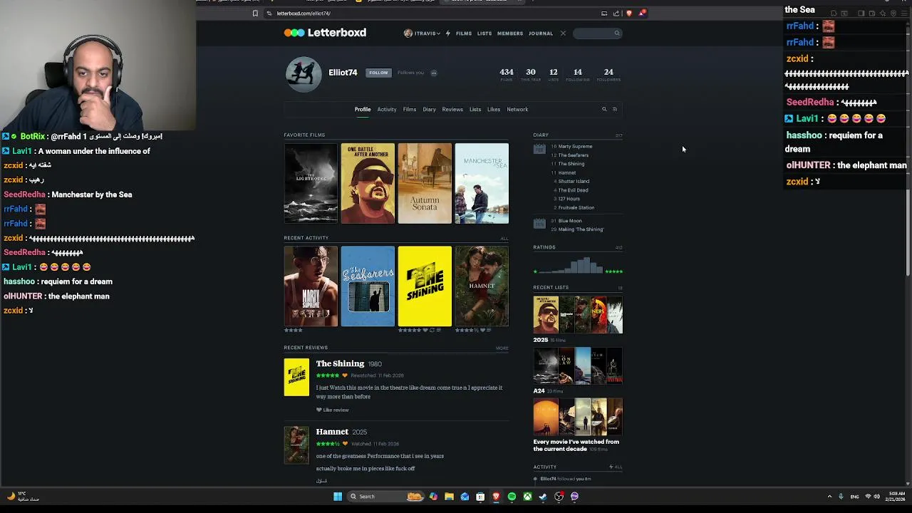Screen dimensions: 912x513
Task: Open The Shining review title
Action: (340, 364)
